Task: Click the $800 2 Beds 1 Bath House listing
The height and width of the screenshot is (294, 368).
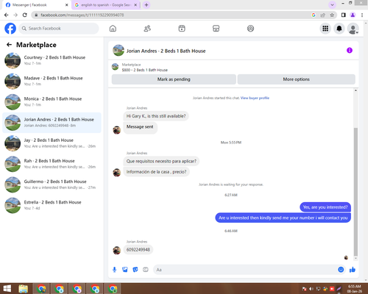Action: tap(144, 70)
